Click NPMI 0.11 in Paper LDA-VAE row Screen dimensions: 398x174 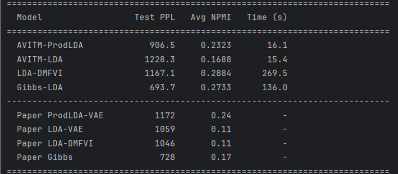point(221,129)
